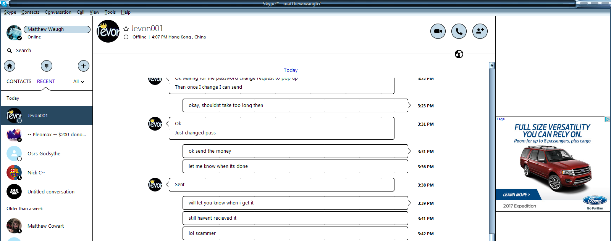The width and height of the screenshot is (611, 241).
Task: Add people to this conversation
Action: pyautogui.click(x=480, y=31)
